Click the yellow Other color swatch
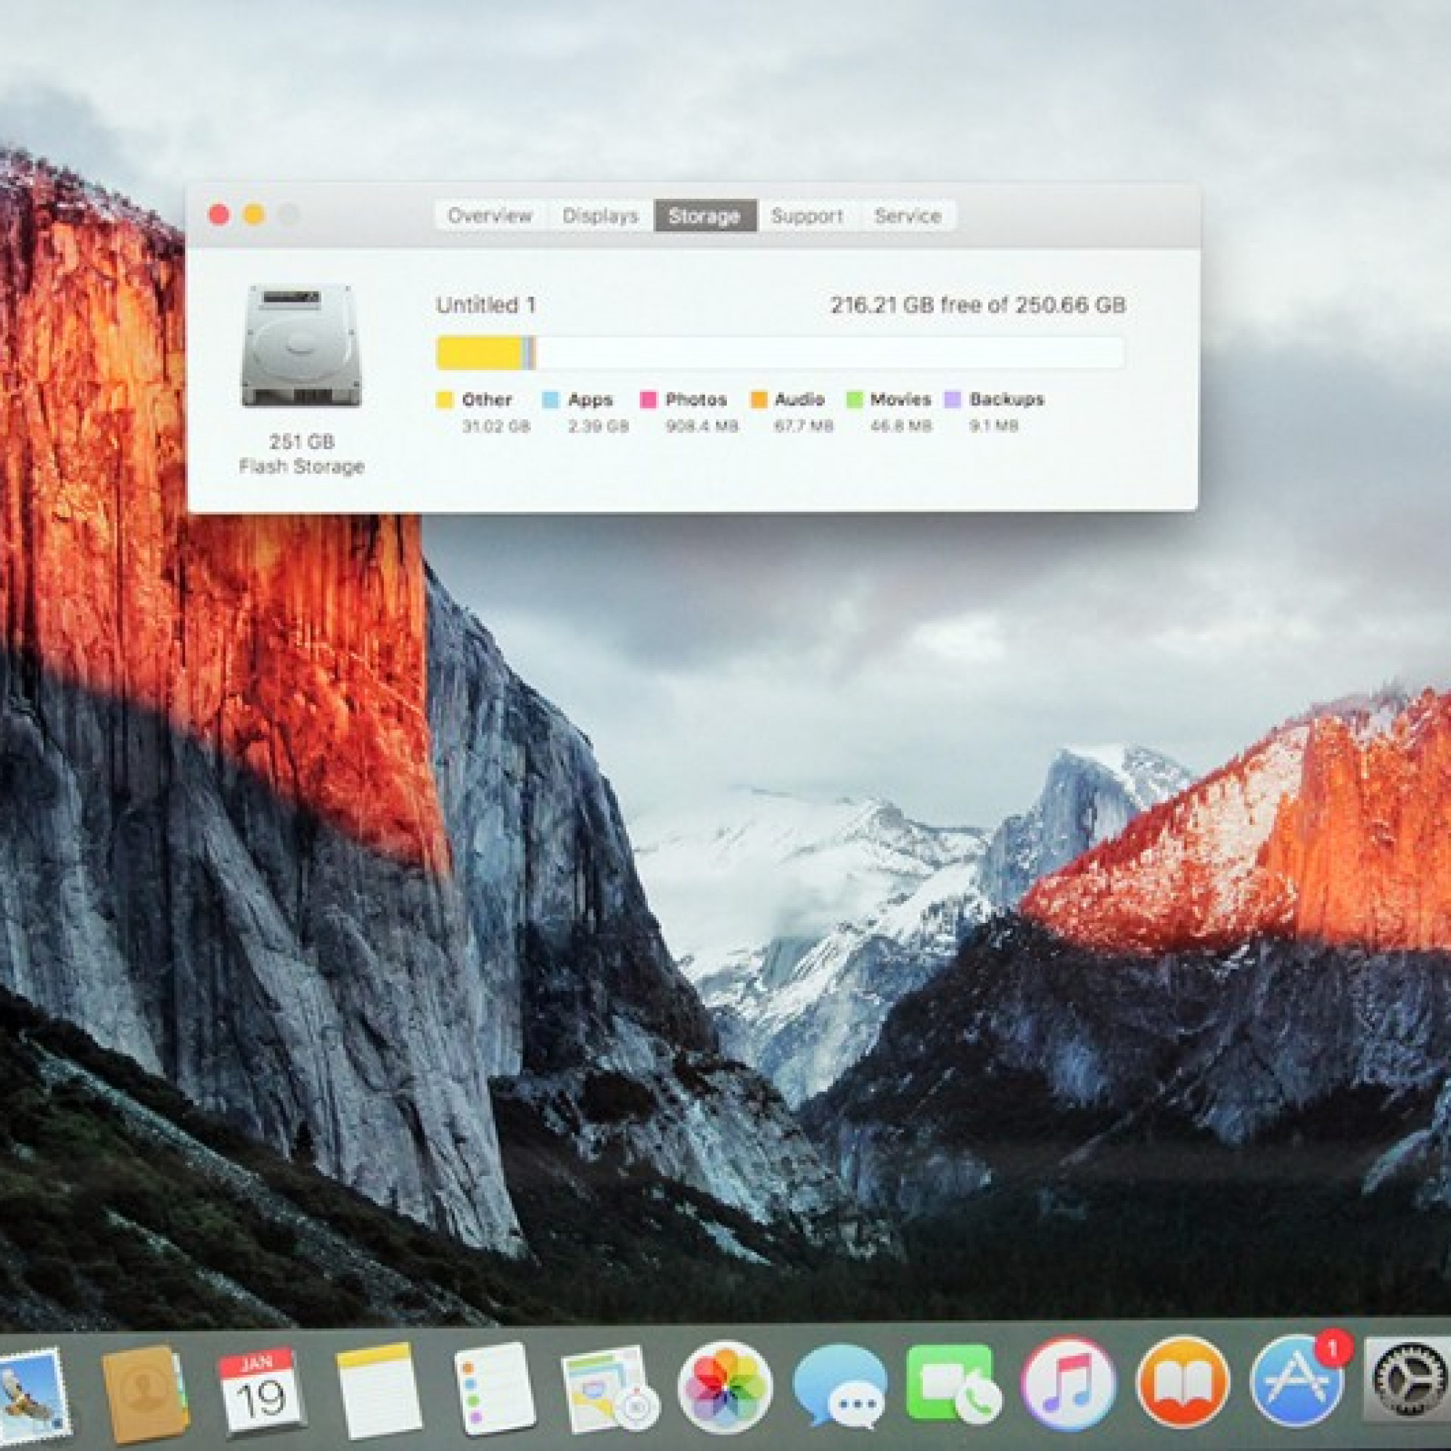Screen dimensions: 1451x1451 click(x=445, y=400)
